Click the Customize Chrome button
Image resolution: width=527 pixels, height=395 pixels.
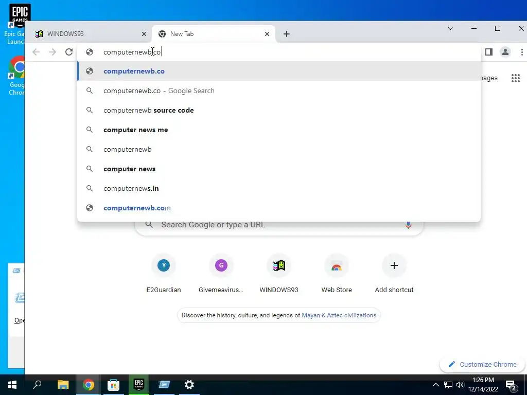point(482,365)
